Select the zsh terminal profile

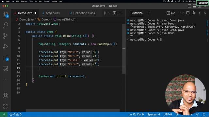[171, 13]
